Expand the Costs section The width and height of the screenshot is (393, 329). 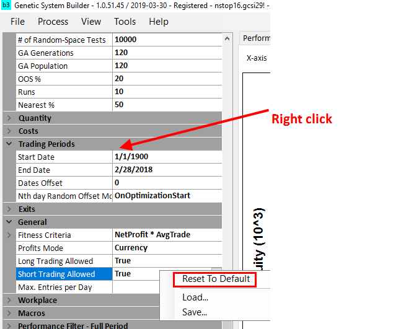click(x=9, y=131)
